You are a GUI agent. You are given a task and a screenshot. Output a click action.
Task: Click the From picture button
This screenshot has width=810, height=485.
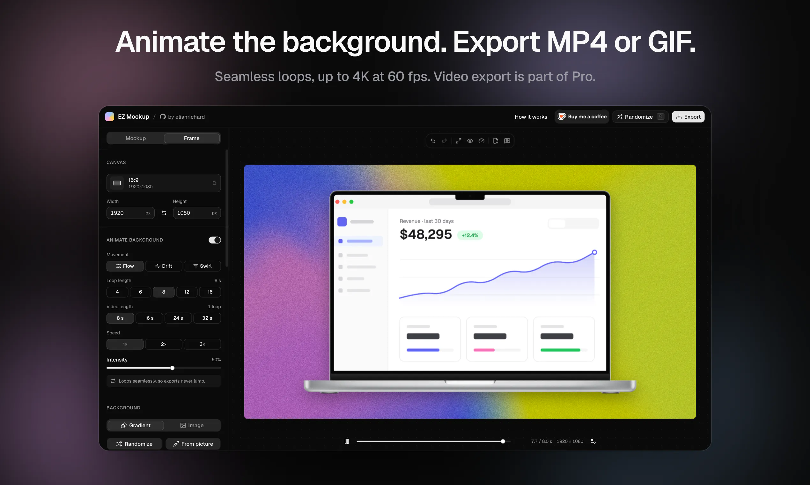point(193,444)
